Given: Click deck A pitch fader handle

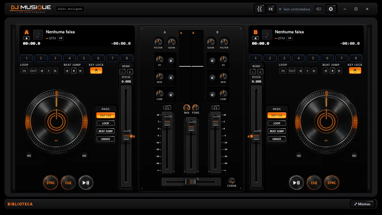Looking at the screenshot, I should pyautogui.click(x=126, y=136).
